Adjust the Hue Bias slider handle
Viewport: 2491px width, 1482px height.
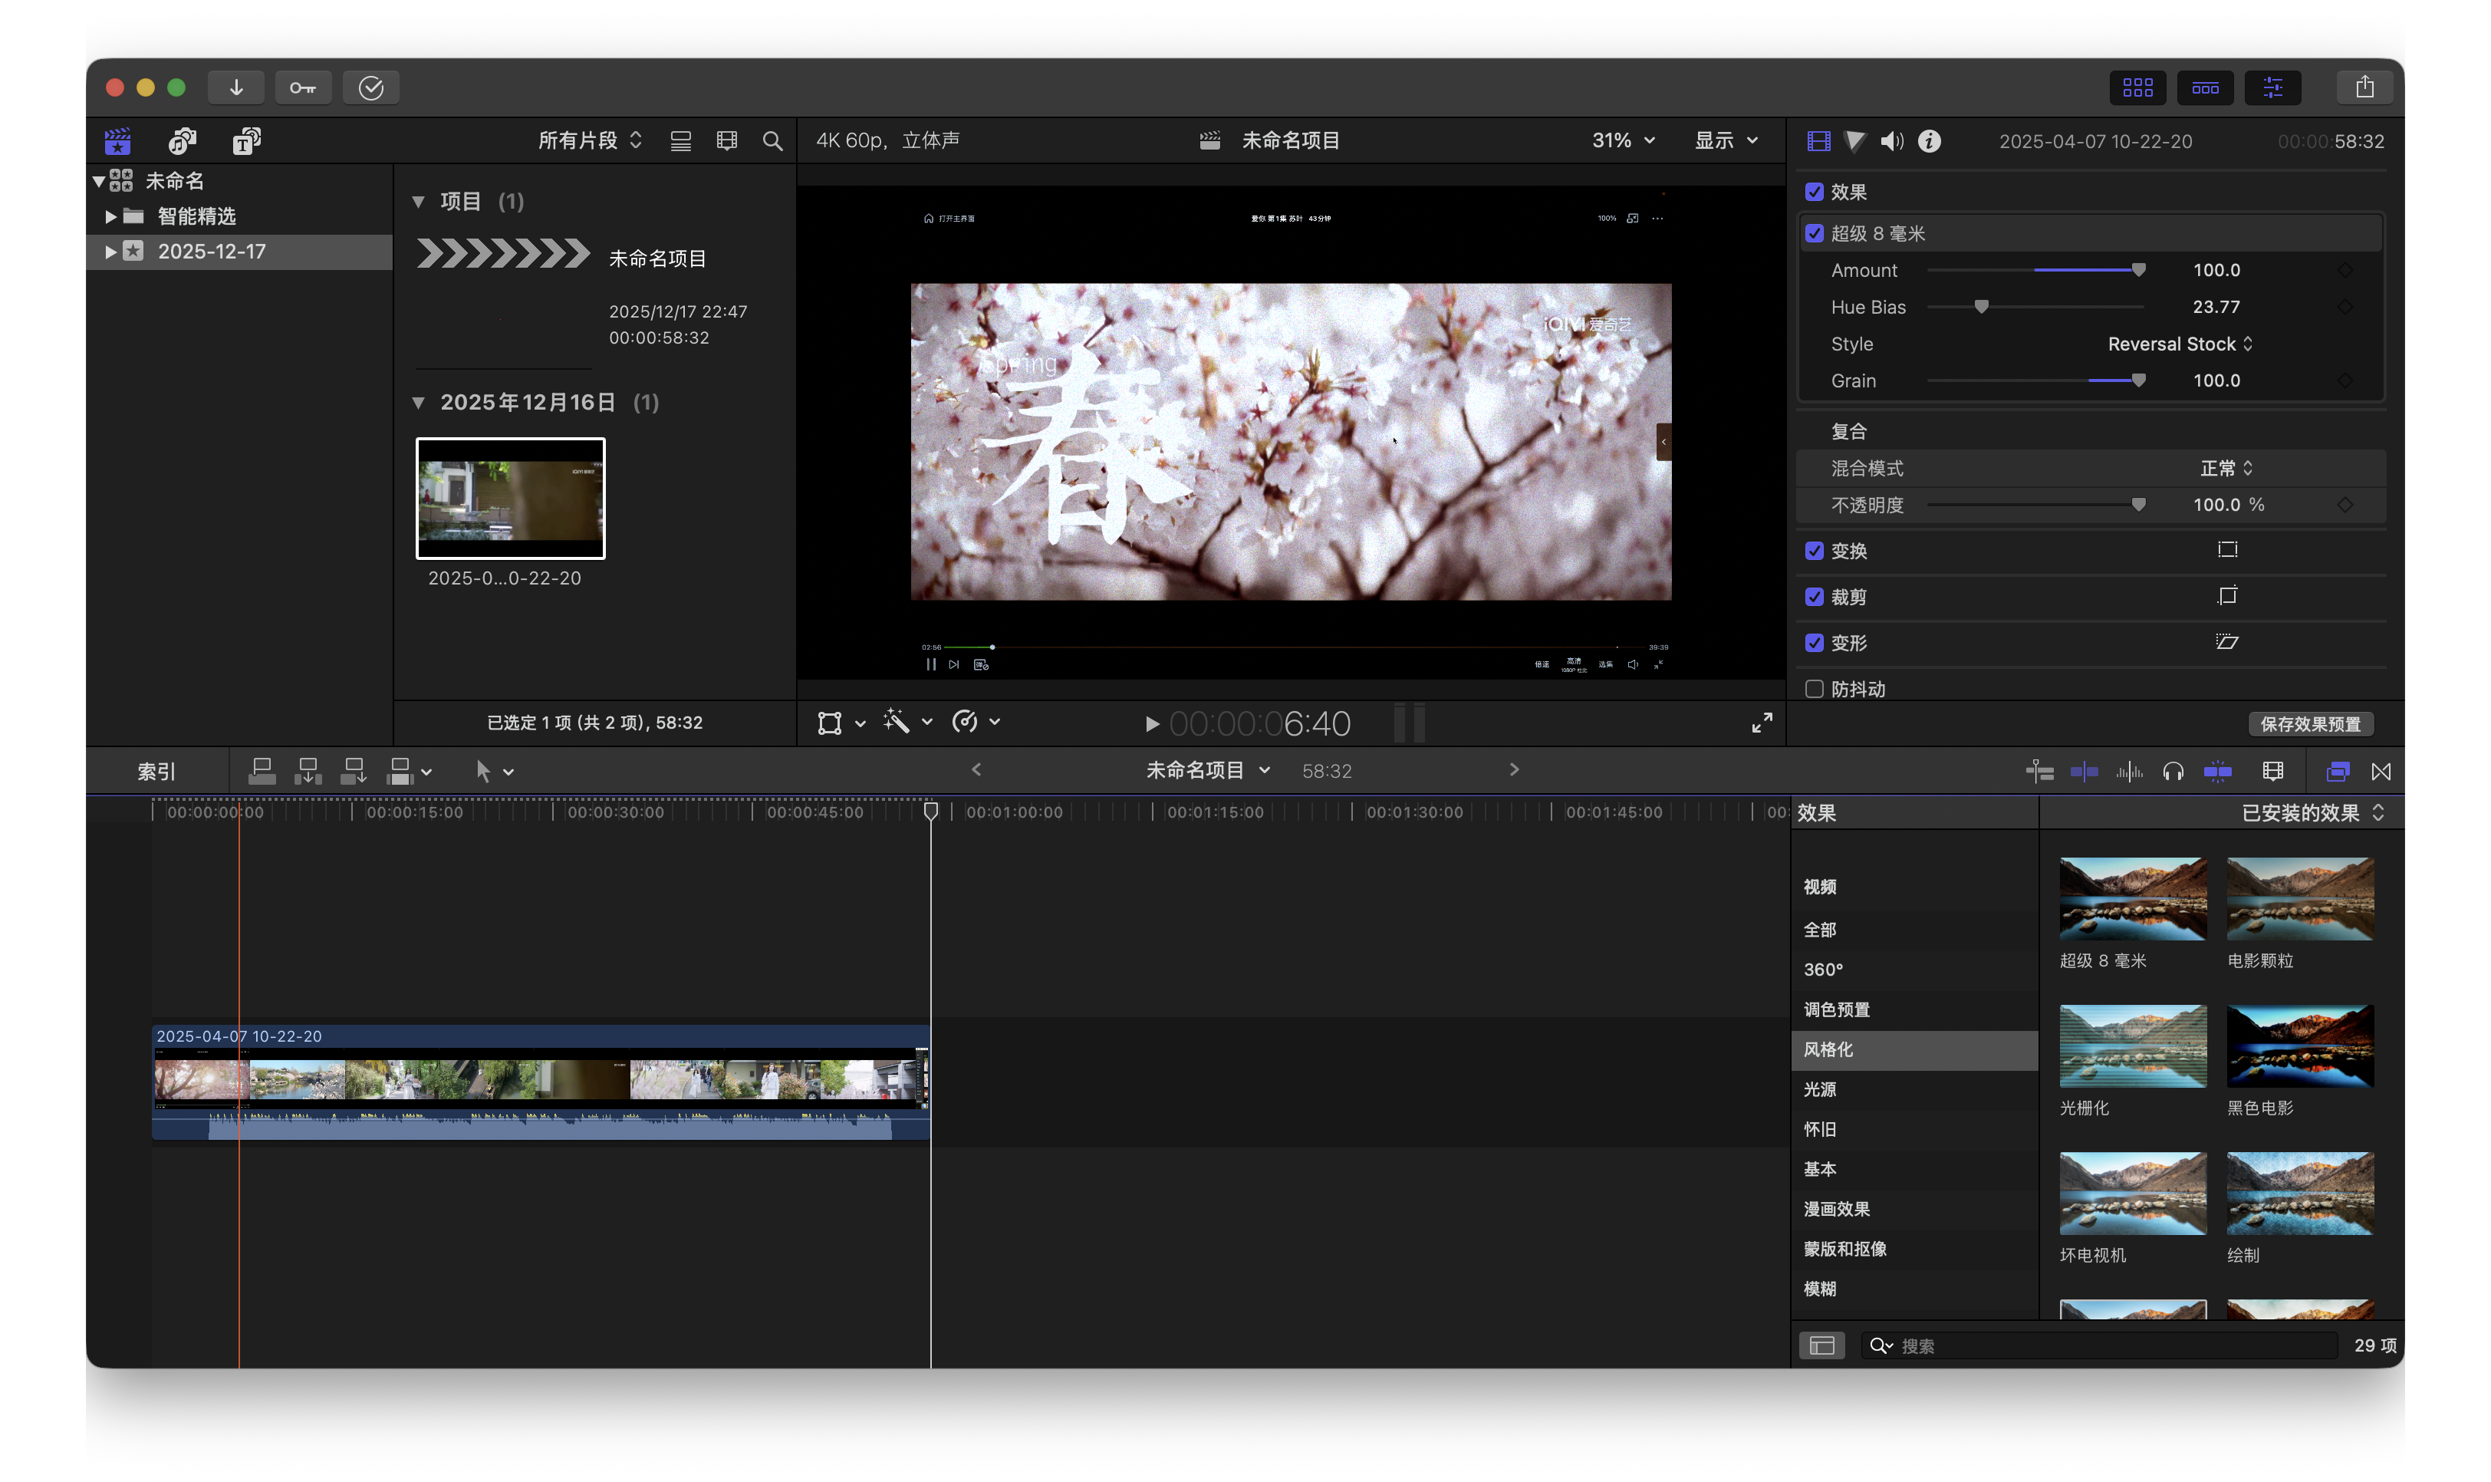click(1982, 307)
